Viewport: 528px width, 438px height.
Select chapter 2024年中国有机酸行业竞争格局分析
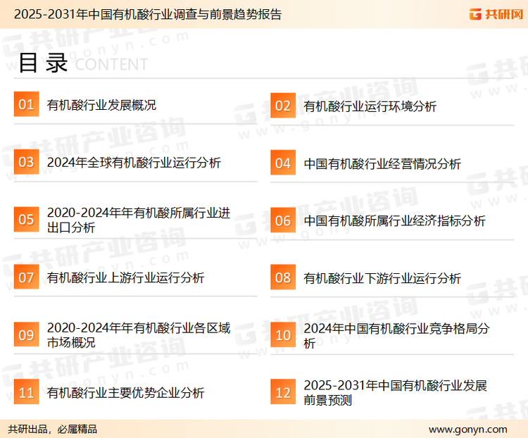(396, 336)
